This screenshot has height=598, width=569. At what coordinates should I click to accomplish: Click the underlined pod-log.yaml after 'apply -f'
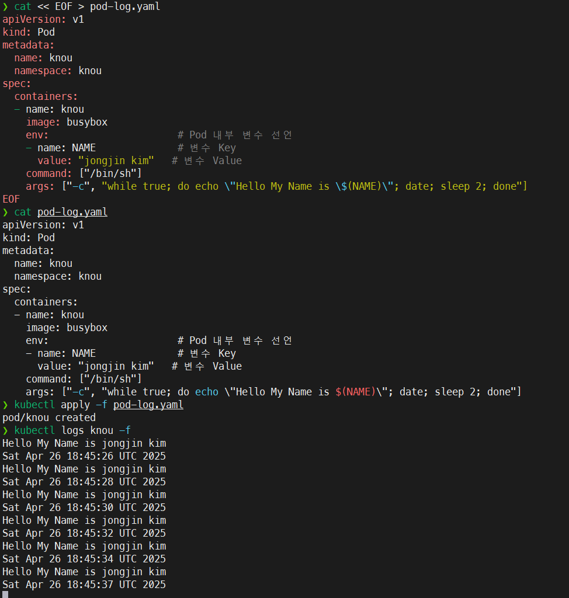click(x=148, y=405)
